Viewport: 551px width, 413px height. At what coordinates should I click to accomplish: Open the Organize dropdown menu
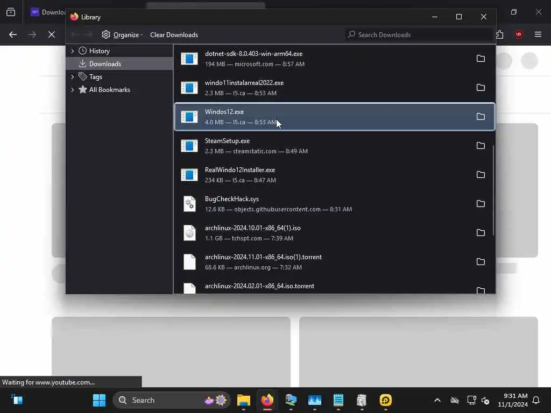pyautogui.click(x=122, y=34)
